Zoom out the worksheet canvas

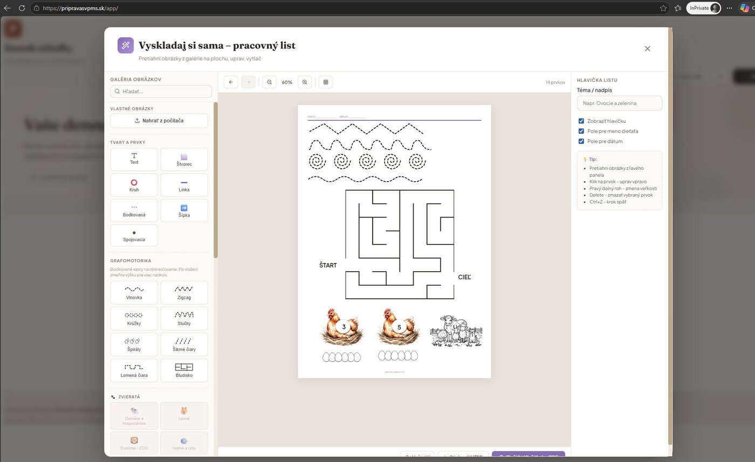coord(270,82)
